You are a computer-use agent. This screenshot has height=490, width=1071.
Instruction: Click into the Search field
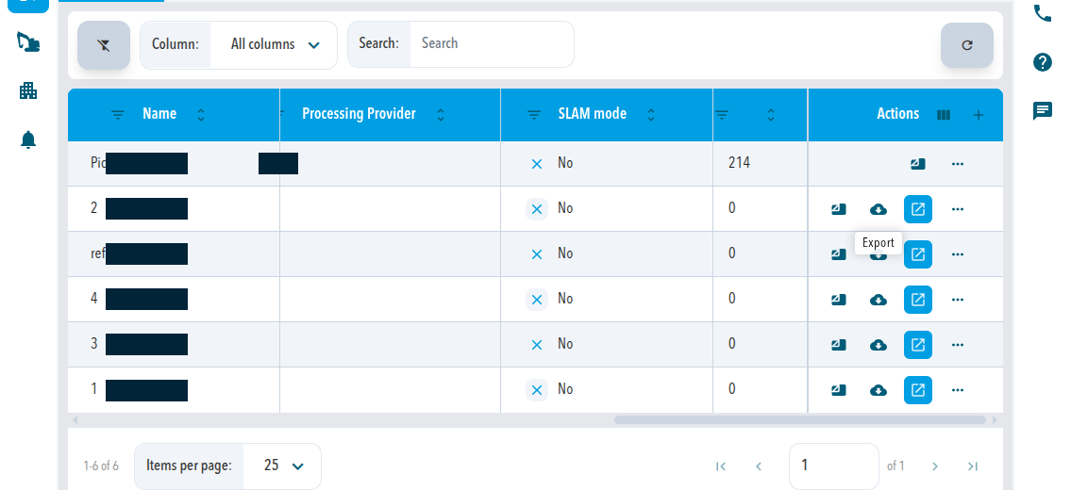click(x=492, y=43)
